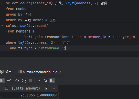Collapse the select sum(ts.amount) fold arrow
Viewport: 139px width, 99px height.
coord(2,26)
